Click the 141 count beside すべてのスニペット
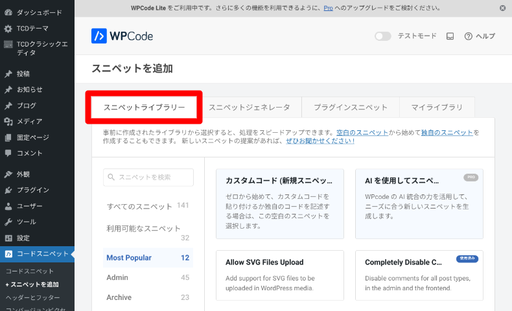 click(x=183, y=205)
